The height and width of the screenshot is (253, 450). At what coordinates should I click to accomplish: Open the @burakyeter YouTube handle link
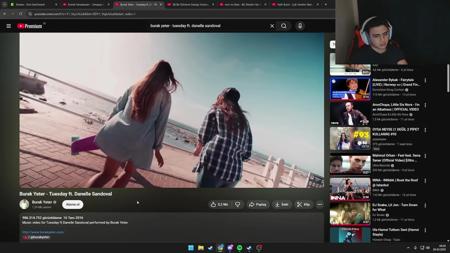coord(37,237)
